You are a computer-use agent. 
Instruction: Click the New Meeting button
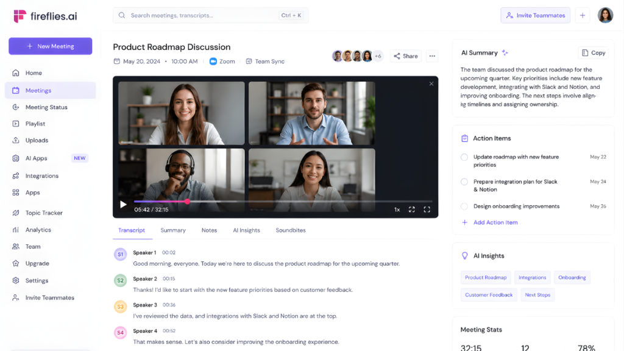pos(51,46)
